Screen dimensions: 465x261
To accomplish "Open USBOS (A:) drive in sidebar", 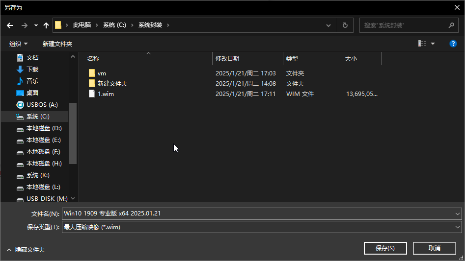I will (x=42, y=105).
